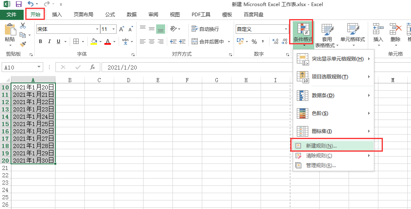Choose 新建规则 new rule menu item

coord(334,146)
